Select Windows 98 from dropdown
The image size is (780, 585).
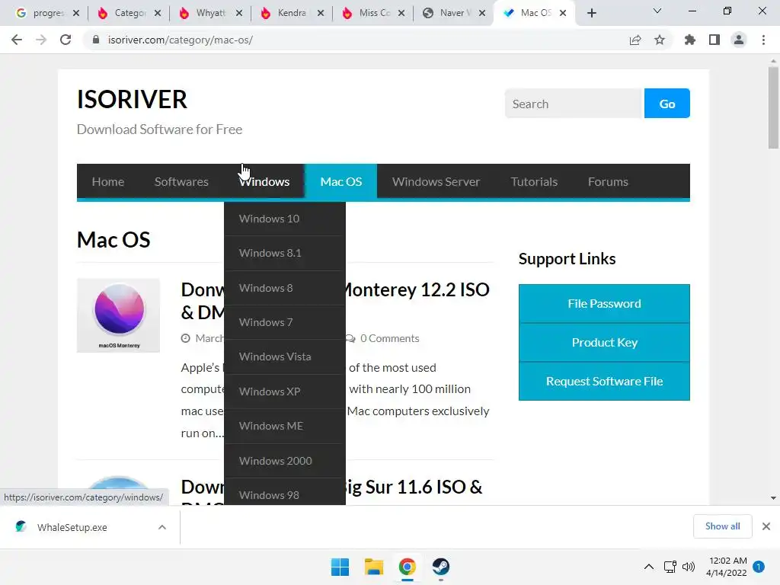coord(285,493)
